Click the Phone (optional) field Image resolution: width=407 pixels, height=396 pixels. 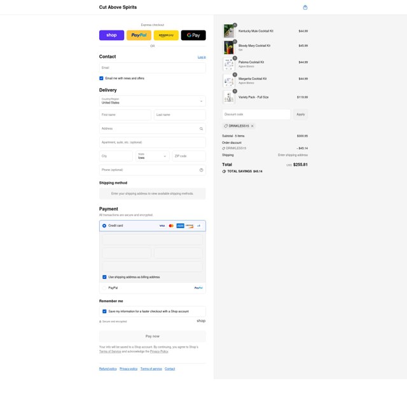point(153,170)
